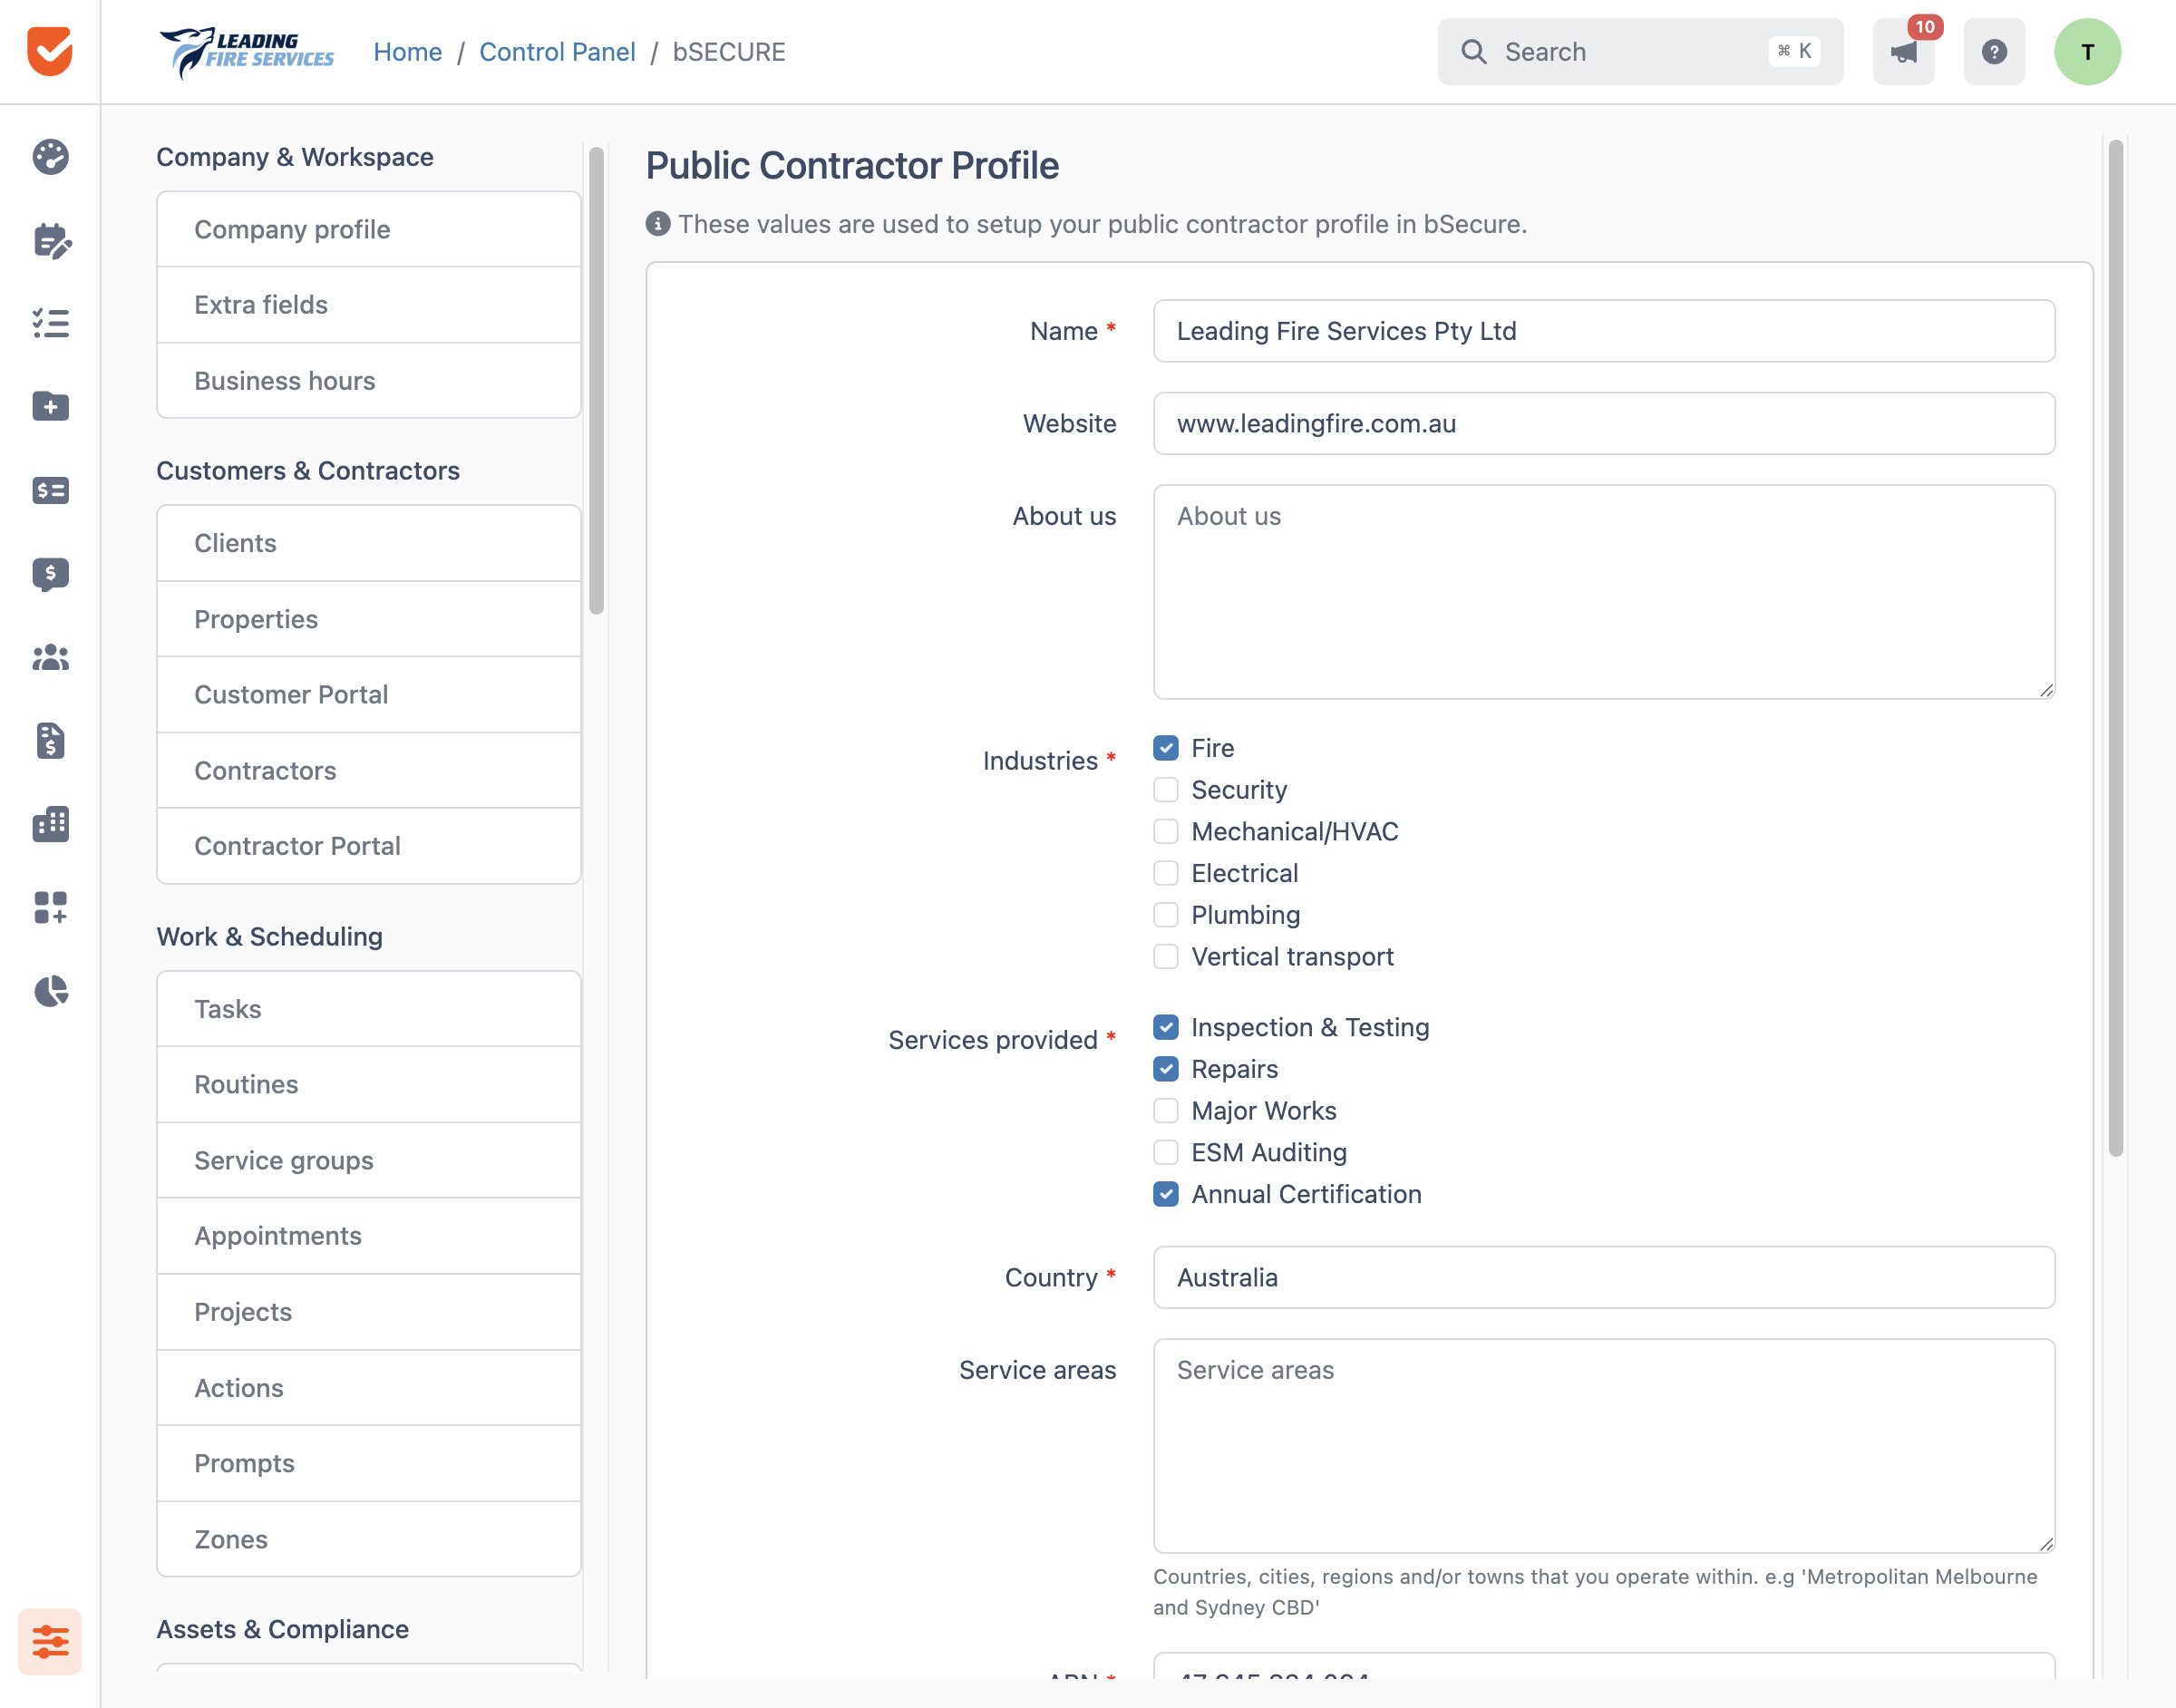Screen dimensions: 2176x1708
Task: Open the green T user avatar
Action: tap(2087, 51)
